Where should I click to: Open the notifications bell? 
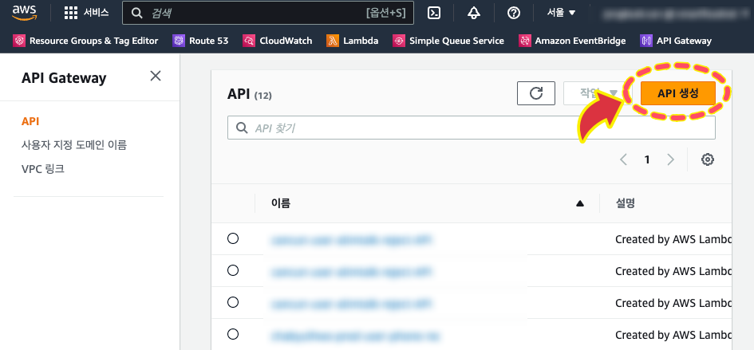click(x=474, y=13)
